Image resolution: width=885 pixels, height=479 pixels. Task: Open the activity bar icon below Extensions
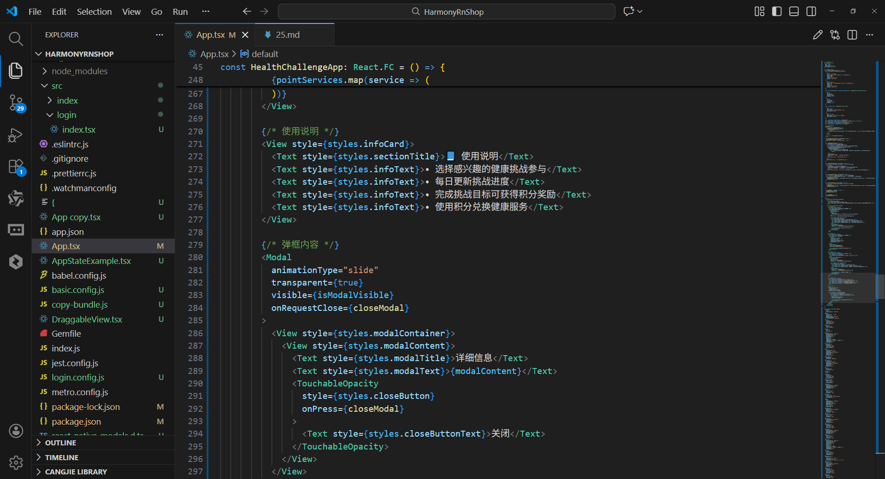(x=16, y=199)
